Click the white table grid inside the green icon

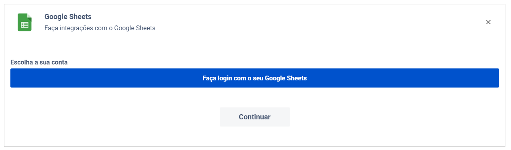coord(25,25)
